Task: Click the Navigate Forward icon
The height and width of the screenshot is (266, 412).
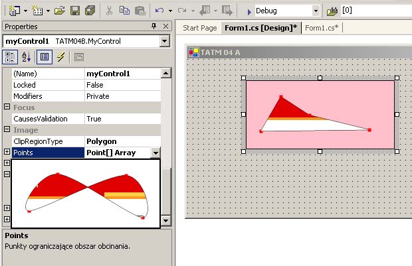Action: [227, 11]
